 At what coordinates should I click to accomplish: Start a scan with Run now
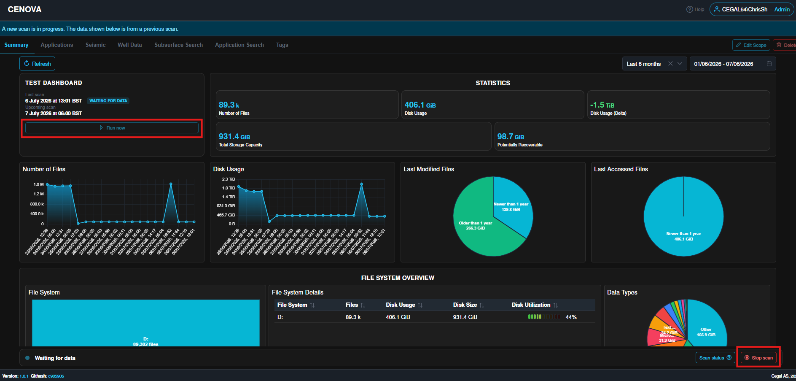pyautogui.click(x=112, y=128)
